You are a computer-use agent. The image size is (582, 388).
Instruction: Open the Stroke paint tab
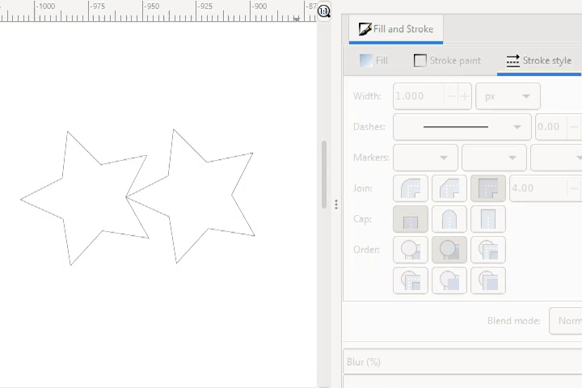(x=447, y=61)
